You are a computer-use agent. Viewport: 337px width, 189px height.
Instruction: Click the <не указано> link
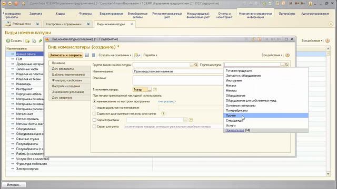pyautogui.click(x=167, y=101)
